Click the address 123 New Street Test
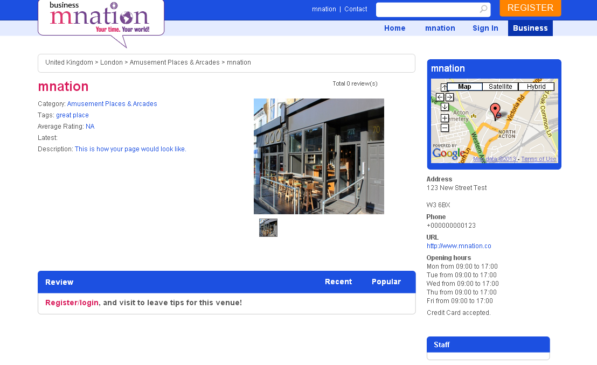 coord(456,188)
